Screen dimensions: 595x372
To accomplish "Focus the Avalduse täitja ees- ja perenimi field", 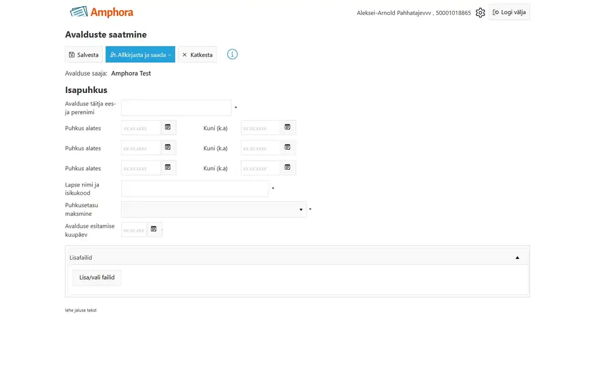I will click(x=176, y=108).
